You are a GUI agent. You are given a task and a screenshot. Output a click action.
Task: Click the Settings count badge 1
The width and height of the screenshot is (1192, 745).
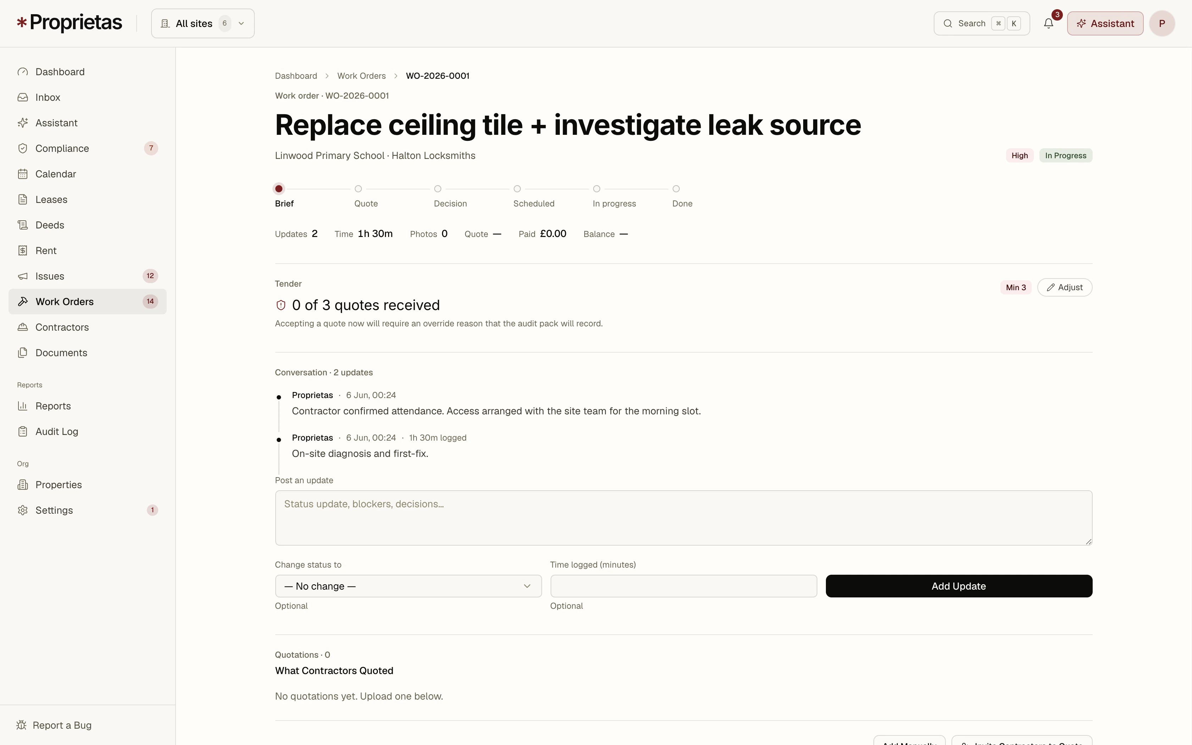(153, 510)
